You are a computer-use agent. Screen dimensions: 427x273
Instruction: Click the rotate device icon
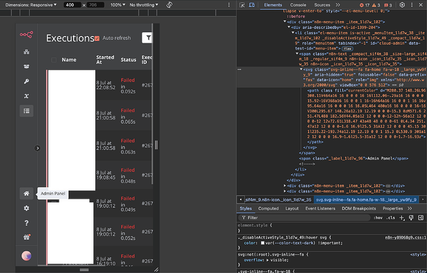(170, 5)
